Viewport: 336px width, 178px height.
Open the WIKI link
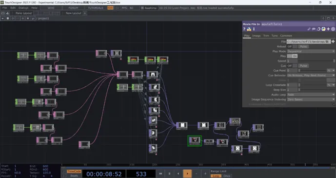pyautogui.click(x=51, y=8)
